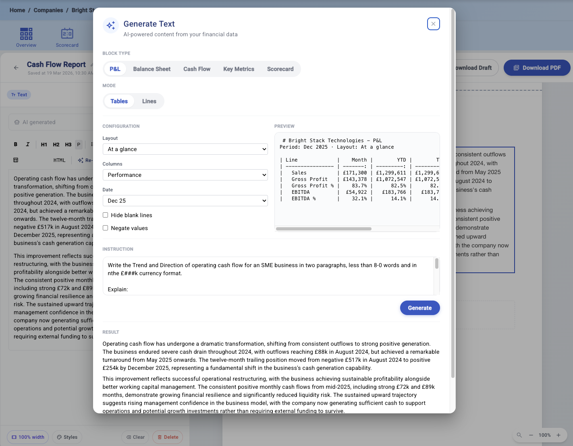The image size is (573, 446).
Task: Click the Gross Profit % row in preview
Action: tap(359, 186)
